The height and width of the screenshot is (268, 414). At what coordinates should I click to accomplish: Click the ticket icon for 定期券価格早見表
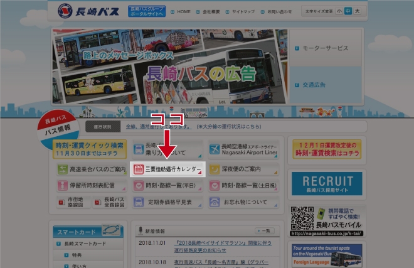[x=139, y=202]
